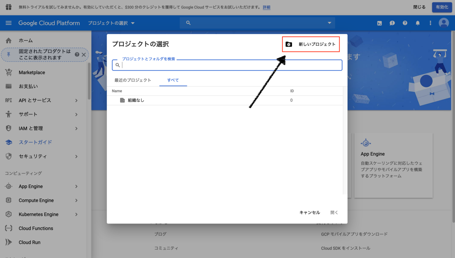455x258 pixels.
Task: Click the API とサービス icon
Action: click(8, 100)
